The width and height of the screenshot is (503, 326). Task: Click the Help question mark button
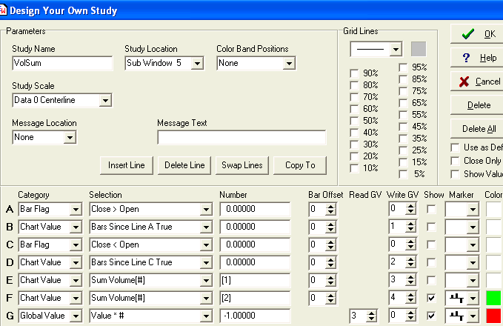pos(477,58)
